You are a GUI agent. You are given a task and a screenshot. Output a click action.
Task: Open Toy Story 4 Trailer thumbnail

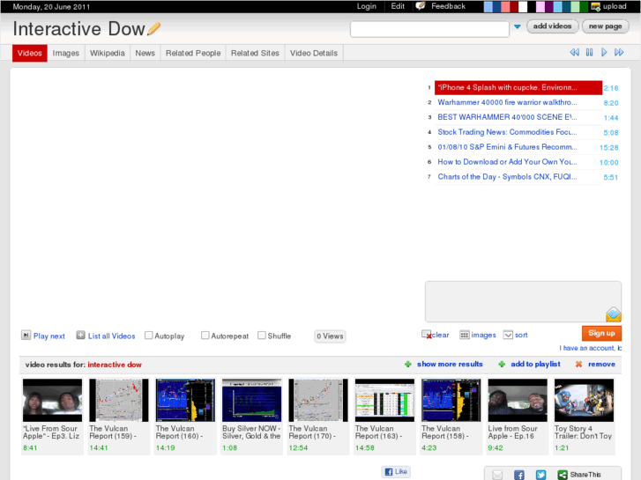[585, 400]
